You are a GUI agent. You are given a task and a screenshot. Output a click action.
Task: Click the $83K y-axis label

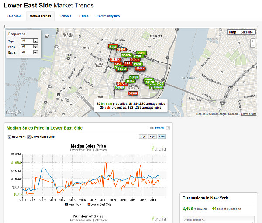pyautogui.click(x=17, y=194)
